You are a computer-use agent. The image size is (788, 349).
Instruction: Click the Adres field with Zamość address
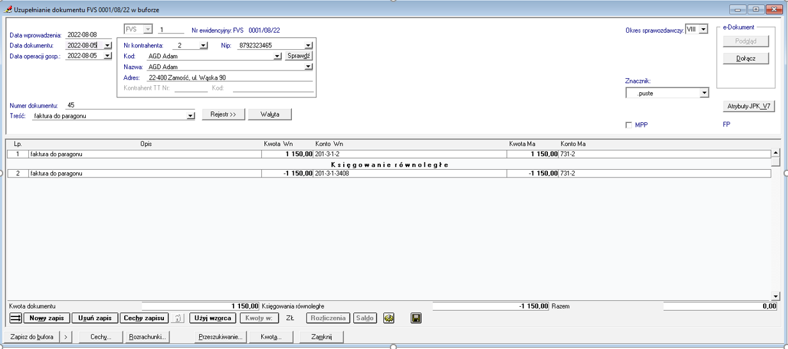(x=230, y=77)
